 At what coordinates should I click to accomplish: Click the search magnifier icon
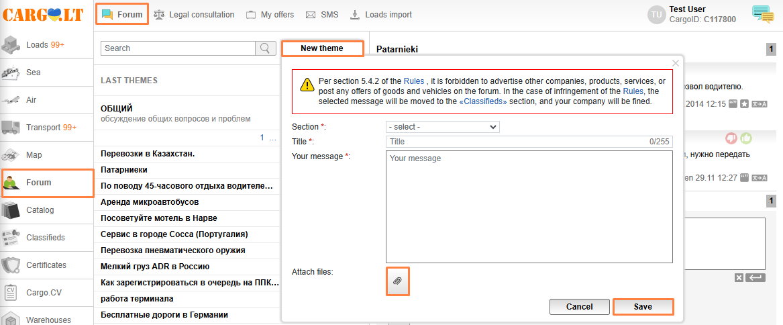click(x=266, y=48)
